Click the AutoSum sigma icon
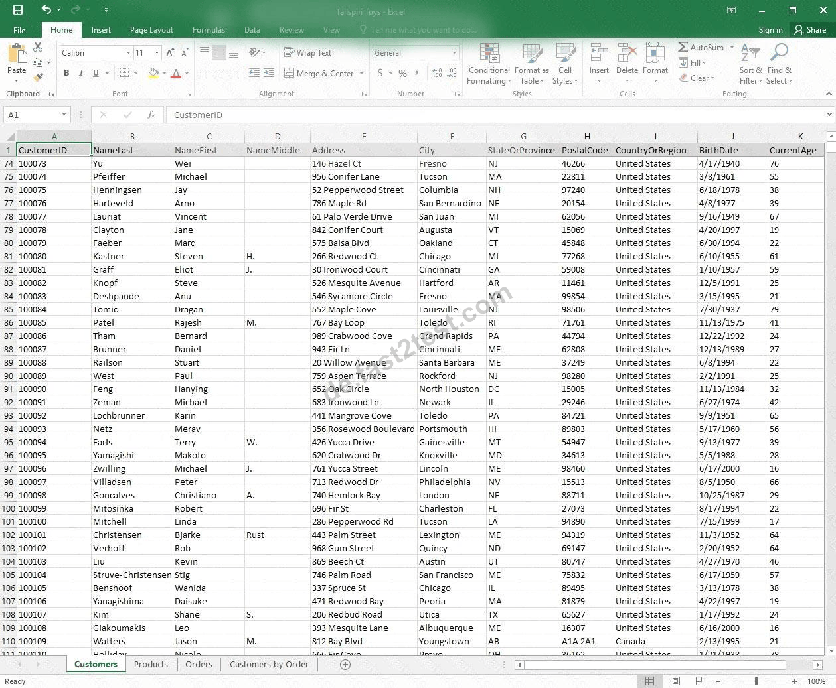836x688 pixels. click(x=683, y=47)
